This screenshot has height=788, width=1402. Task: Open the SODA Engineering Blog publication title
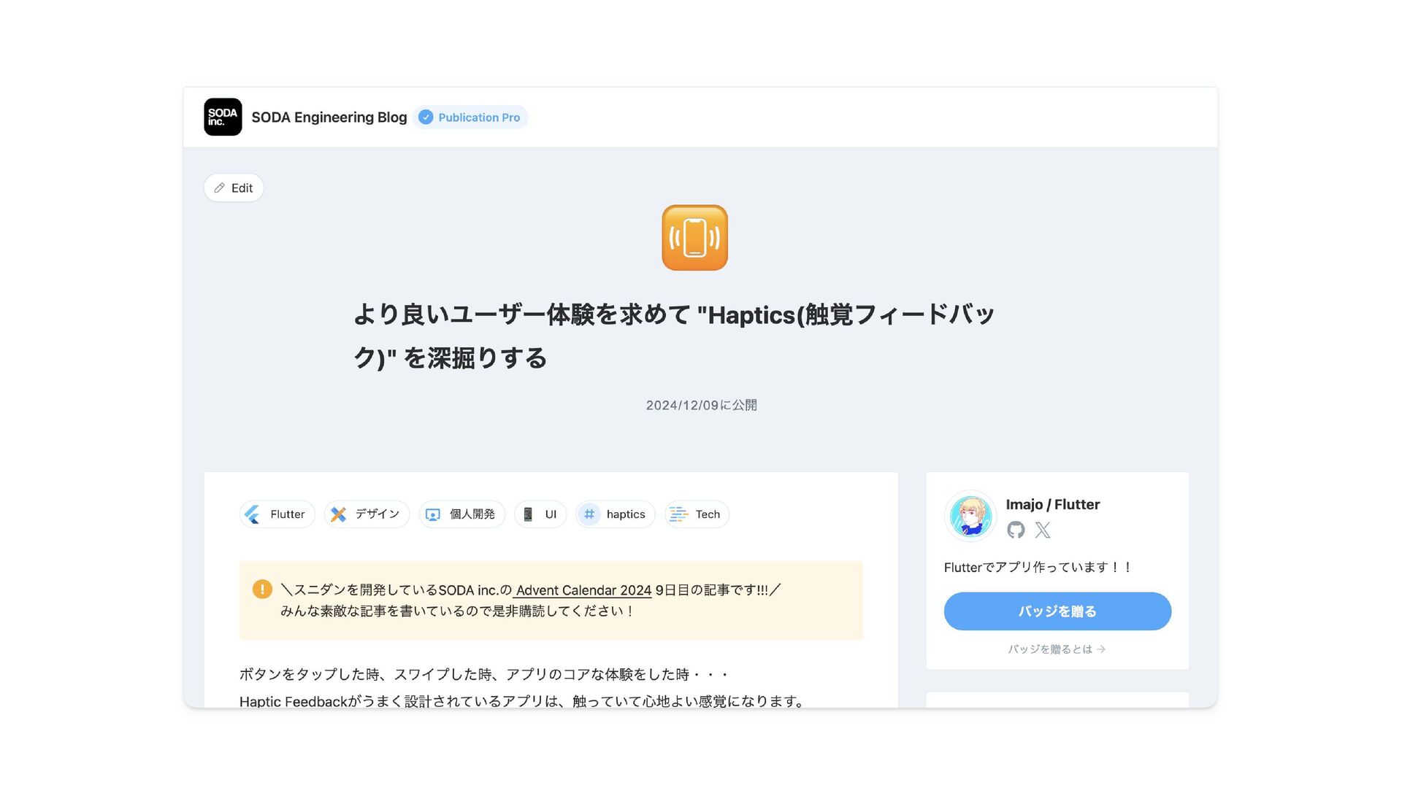click(x=329, y=117)
